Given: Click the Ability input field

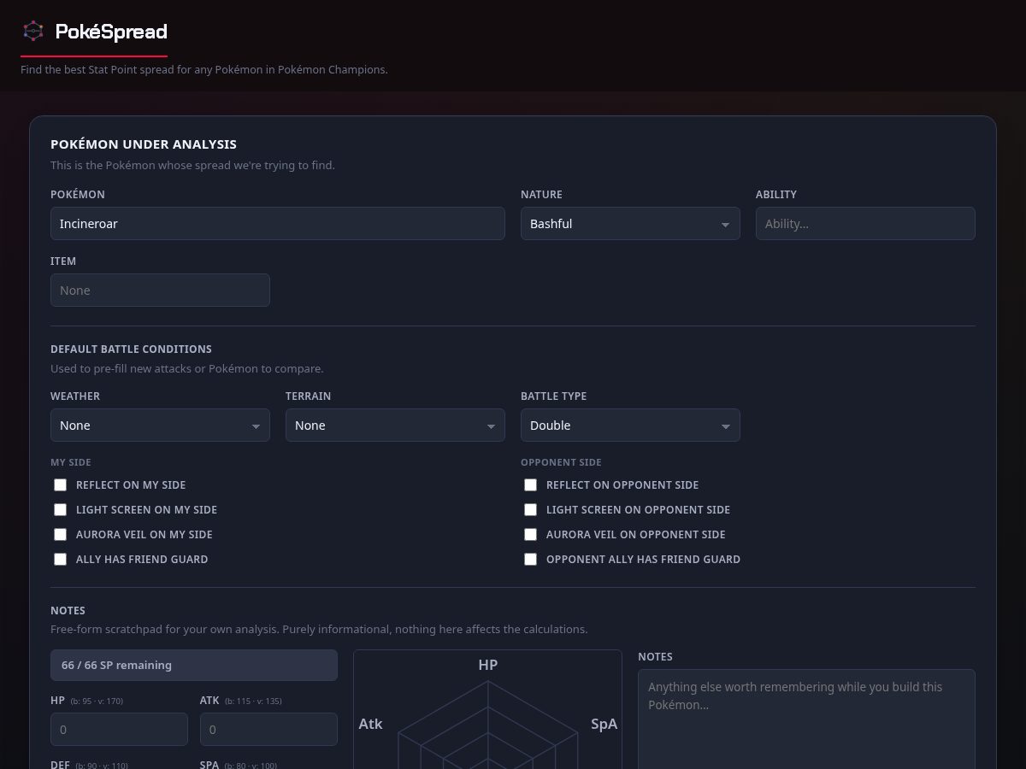Looking at the screenshot, I should pyautogui.click(x=865, y=224).
